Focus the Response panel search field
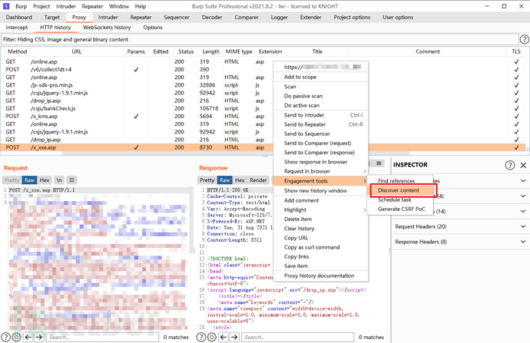 [297, 337]
